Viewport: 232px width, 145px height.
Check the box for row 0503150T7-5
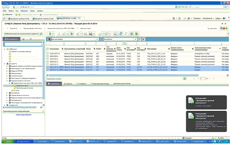coord(48,53)
